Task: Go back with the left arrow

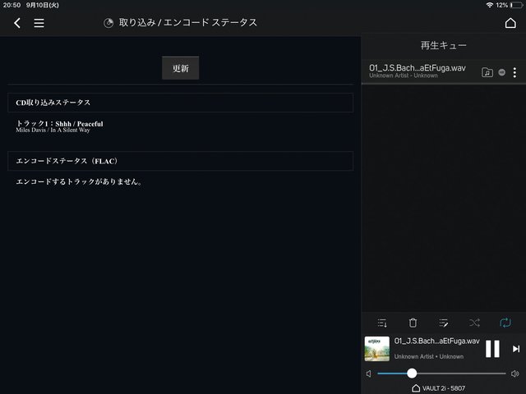Action: 17,23
